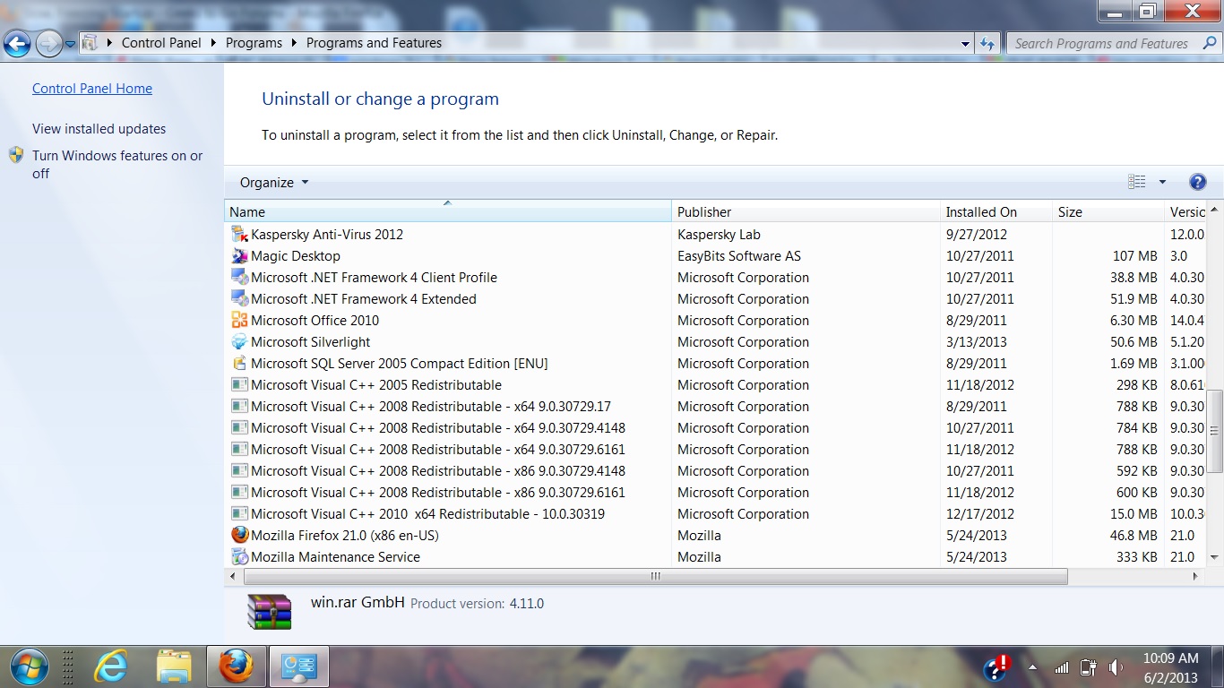Switch to Firefox on the taskbar
The height and width of the screenshot is (688, 1224).
click(237, 666)
